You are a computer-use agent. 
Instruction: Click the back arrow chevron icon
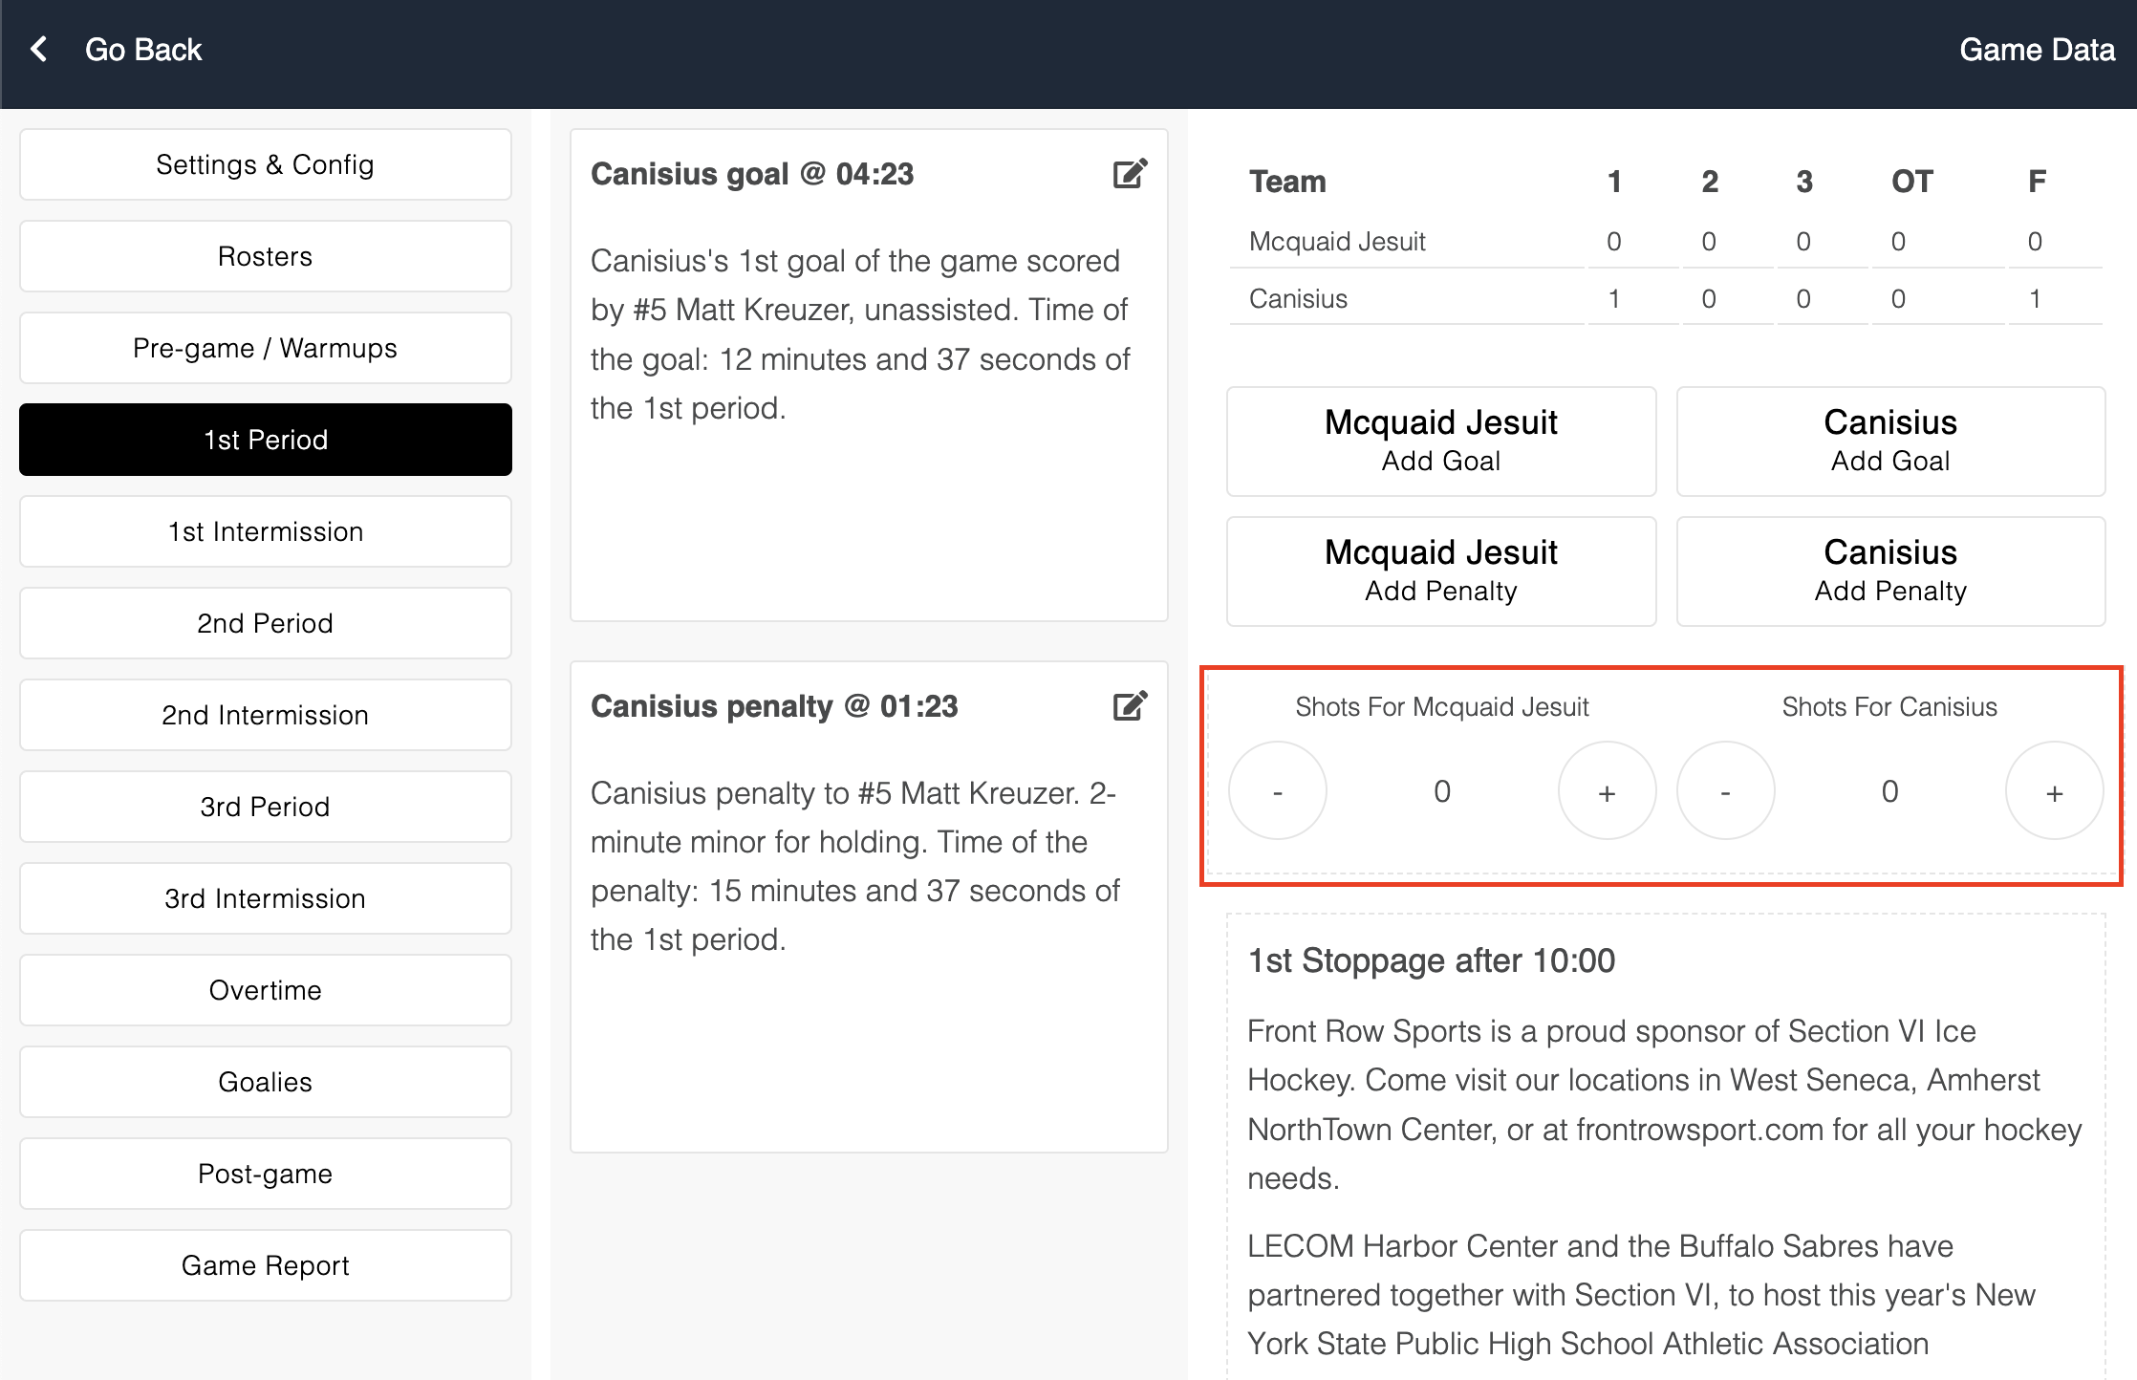[39, 49]
